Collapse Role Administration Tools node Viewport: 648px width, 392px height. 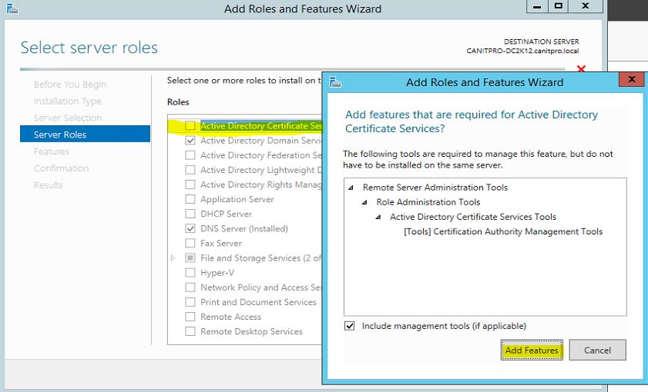[x=364, y=202]
